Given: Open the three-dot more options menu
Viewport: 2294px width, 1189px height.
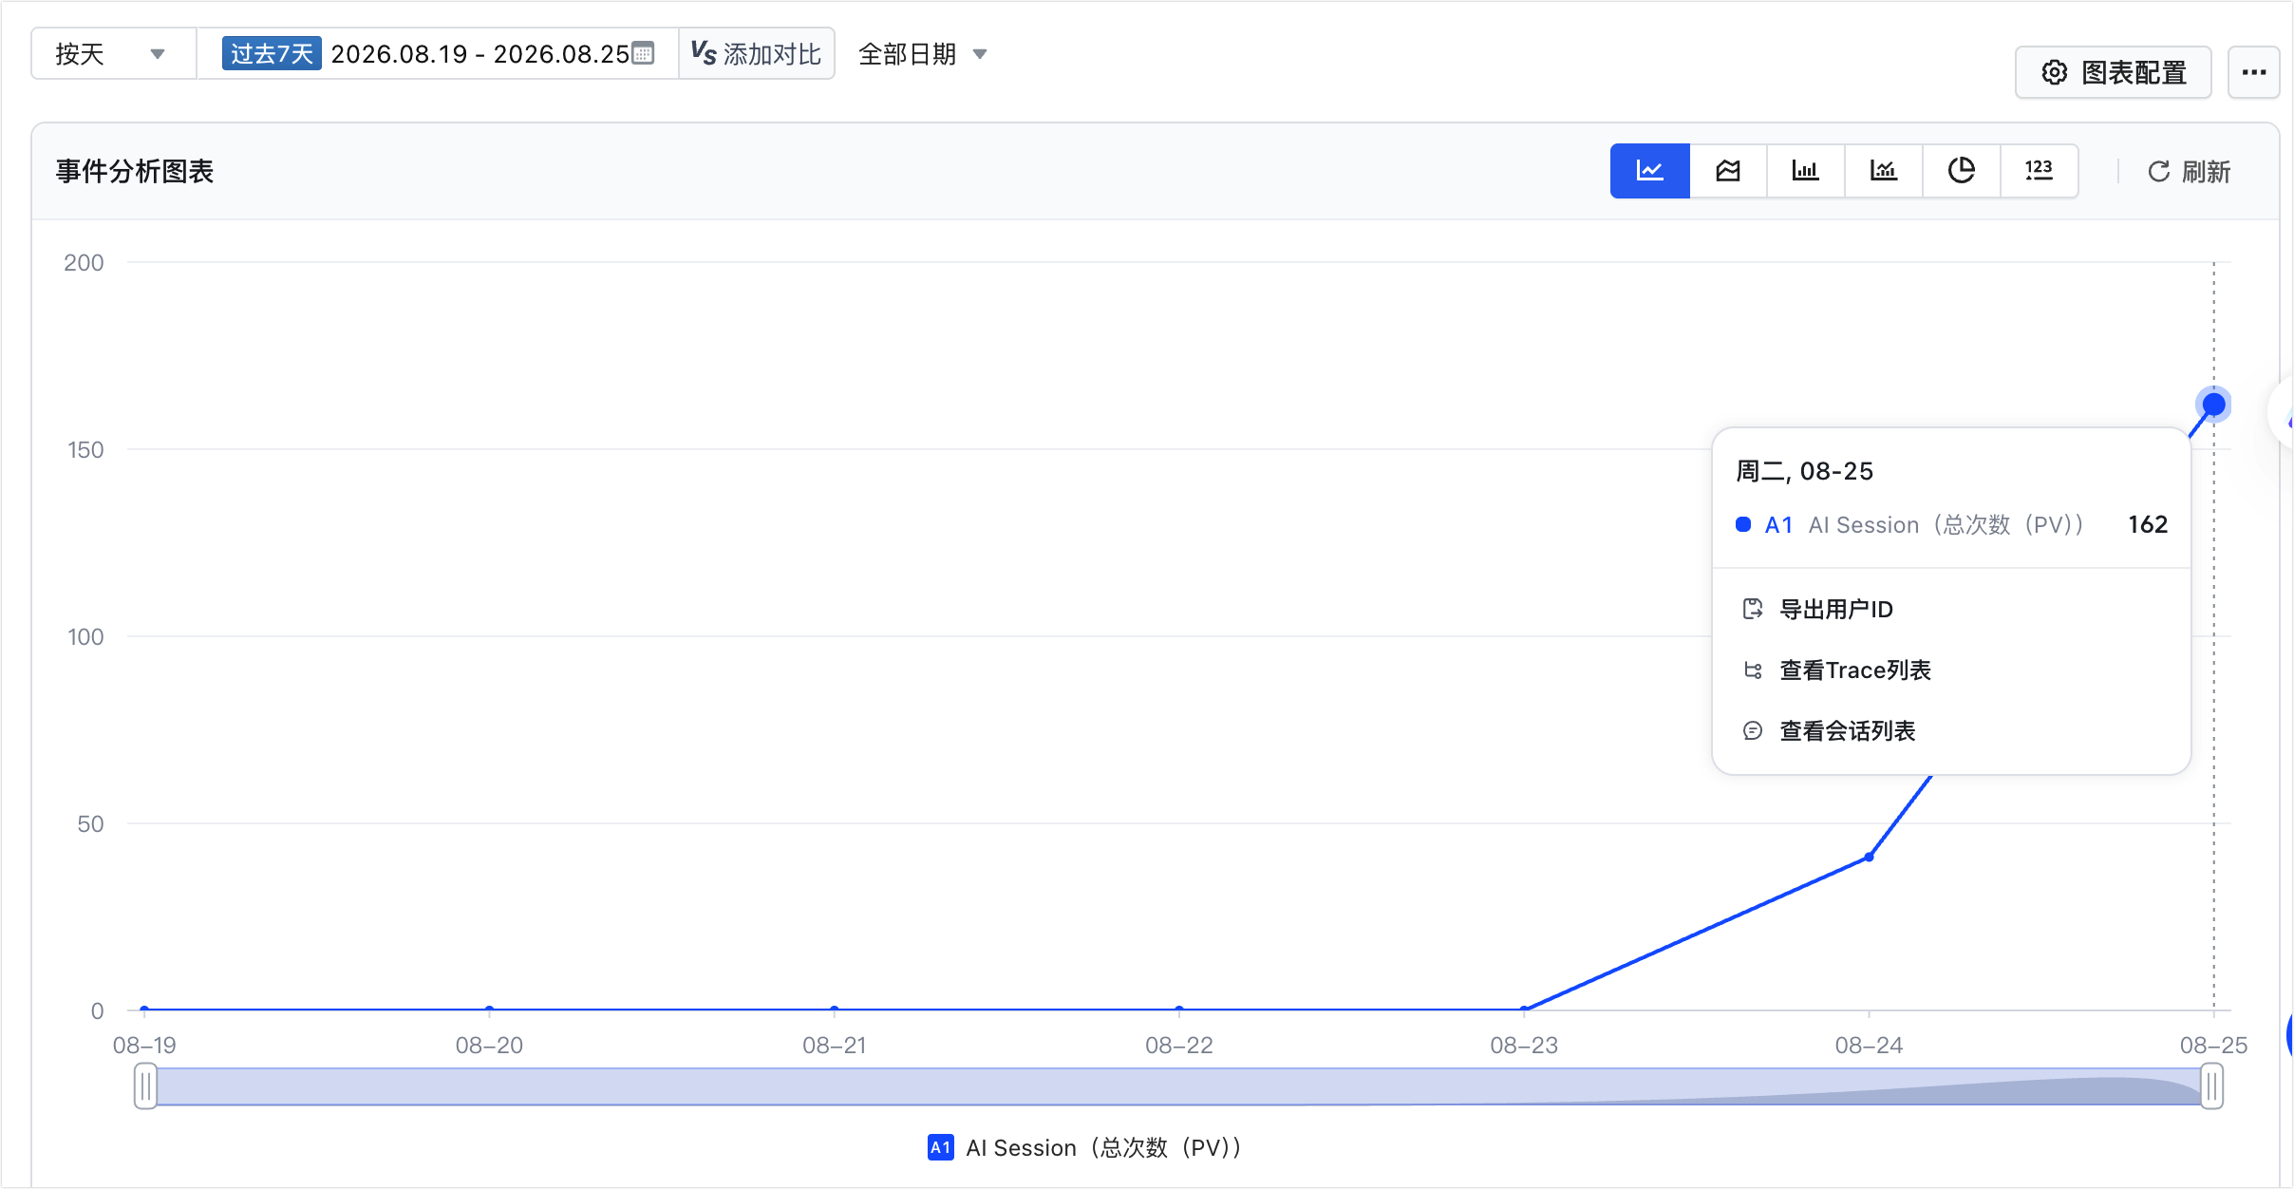Looking at the screenshot, I should coord(2254,73).
